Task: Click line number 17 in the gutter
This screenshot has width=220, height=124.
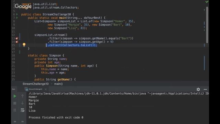Action: (x=13, y=52)
